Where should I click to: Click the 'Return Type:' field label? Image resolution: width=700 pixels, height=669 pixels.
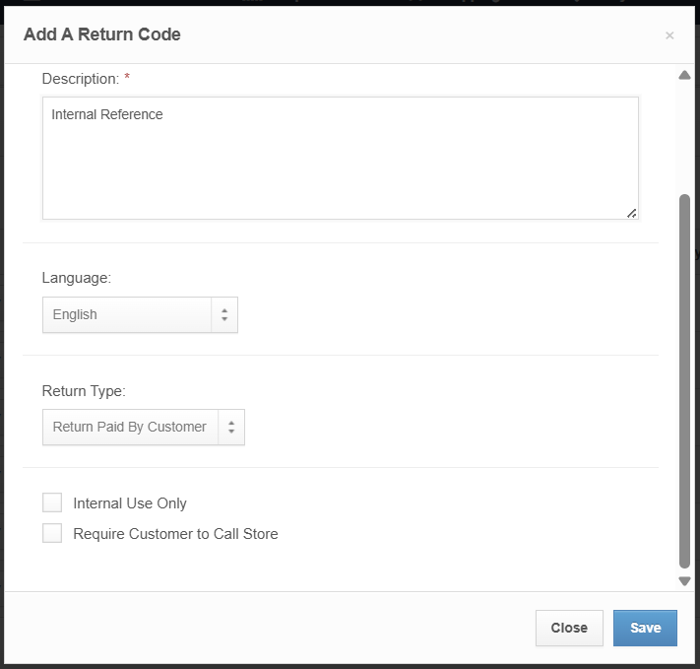click(x=83, y=391)
